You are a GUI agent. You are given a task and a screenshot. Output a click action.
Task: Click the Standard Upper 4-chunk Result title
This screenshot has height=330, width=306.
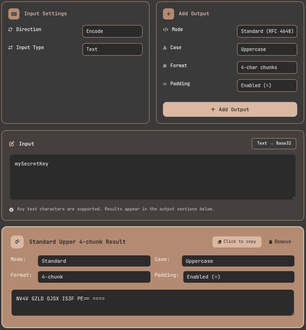77,242
